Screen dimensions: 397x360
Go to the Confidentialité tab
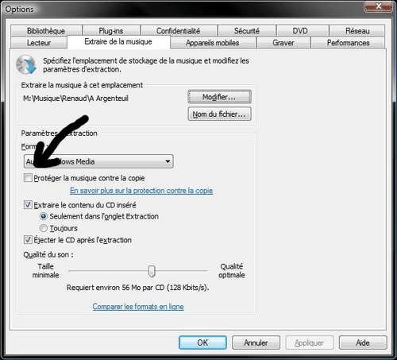[x=179, y=31]
